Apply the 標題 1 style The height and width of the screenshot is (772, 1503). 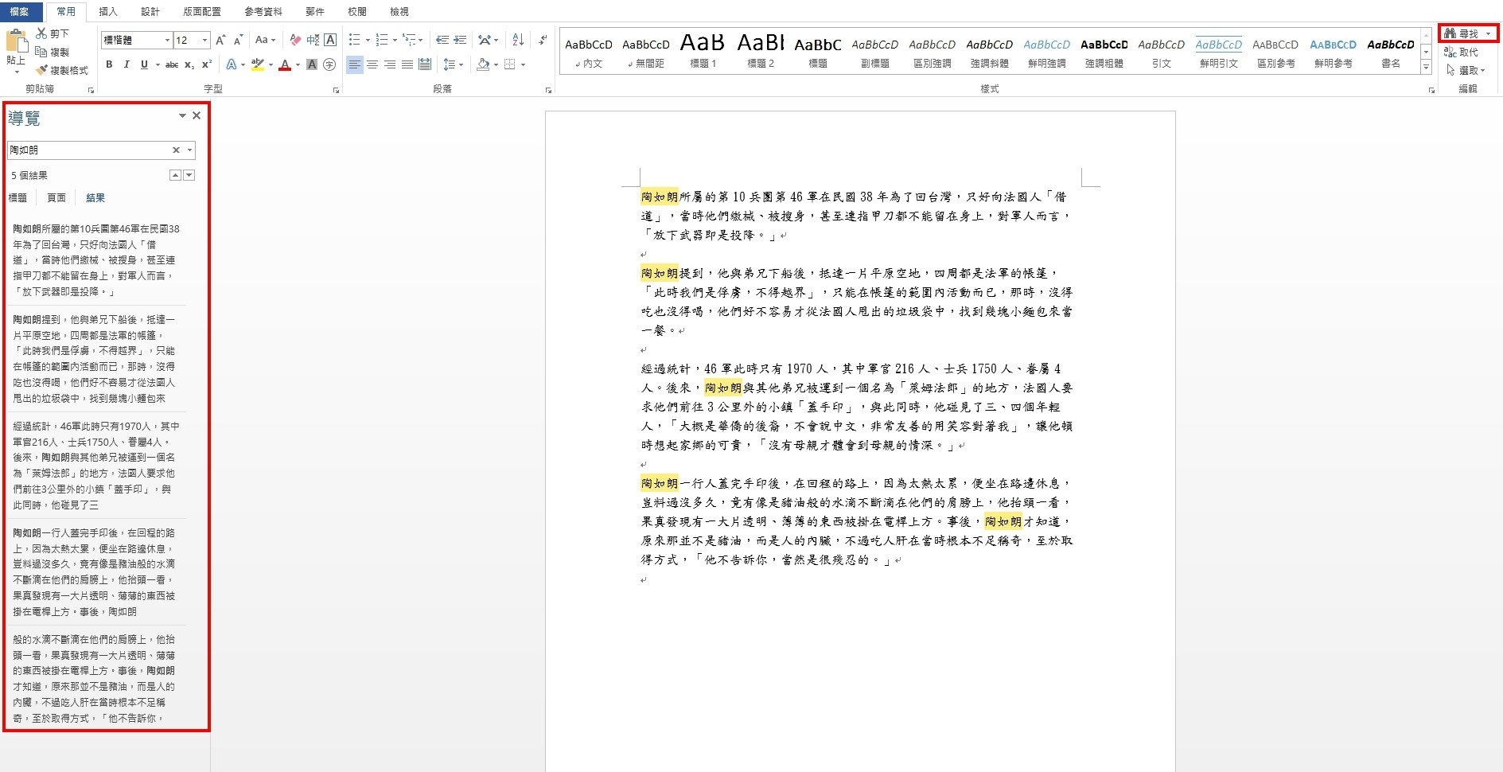[703, 51]
